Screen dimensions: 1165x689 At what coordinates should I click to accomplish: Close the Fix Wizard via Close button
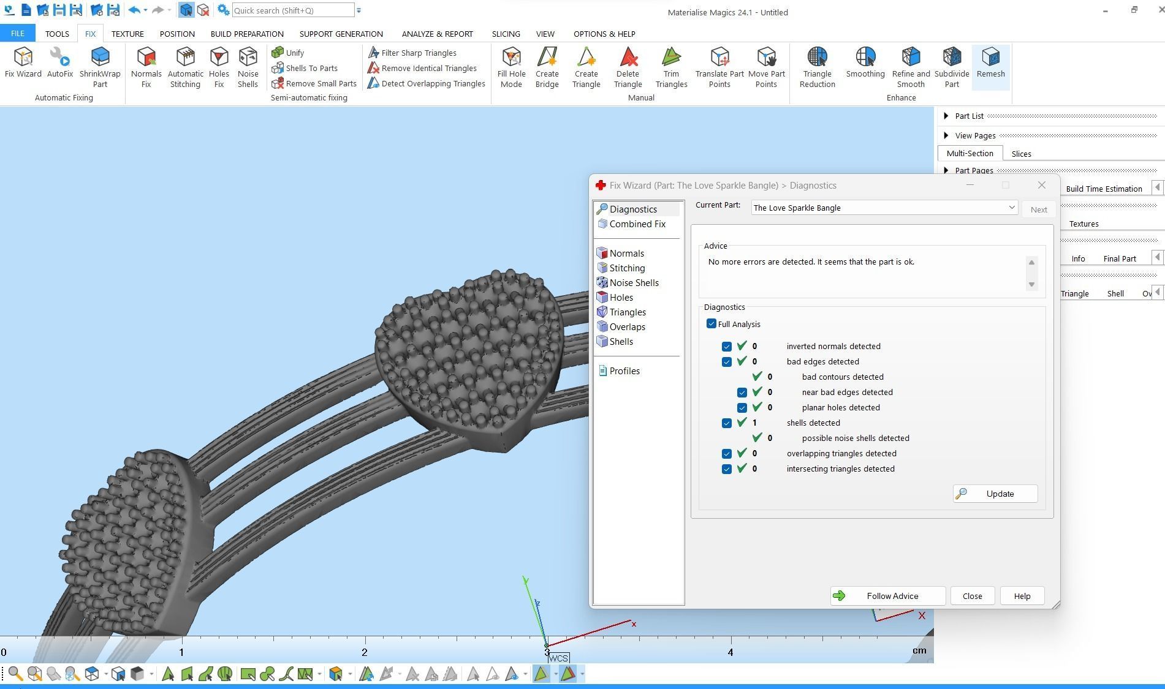point(972,596)
